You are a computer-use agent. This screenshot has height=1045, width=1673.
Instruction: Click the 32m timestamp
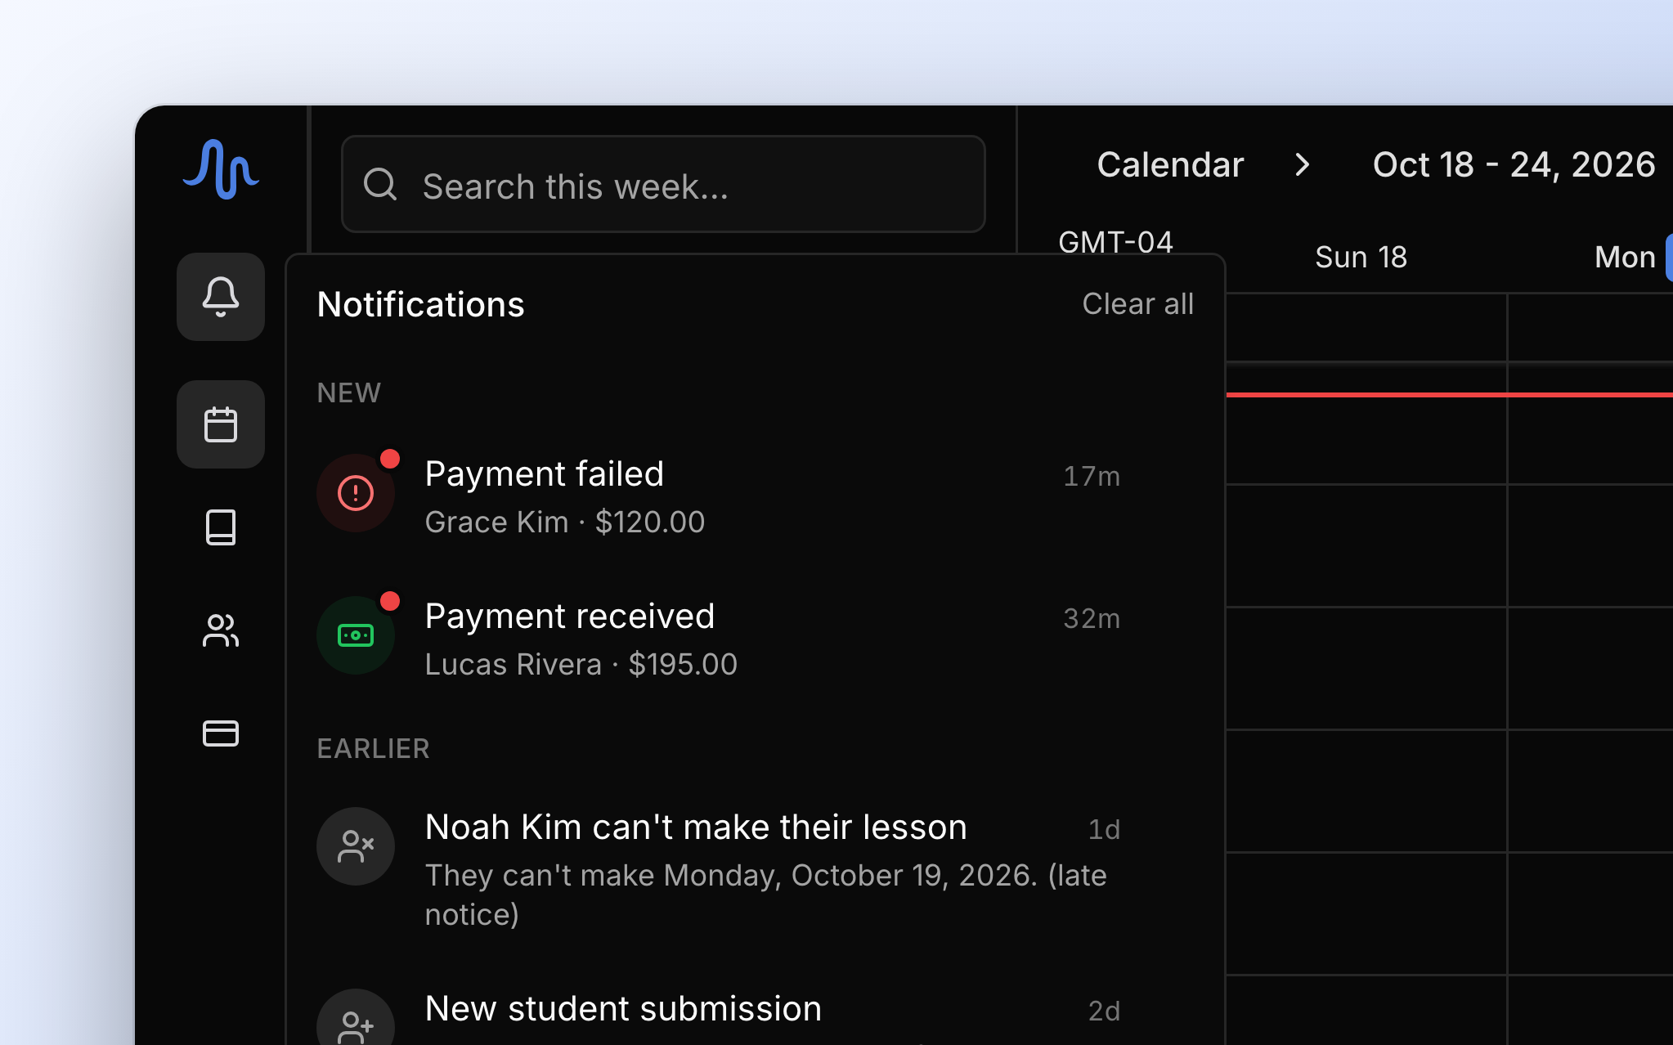(x=1092, y=618)
